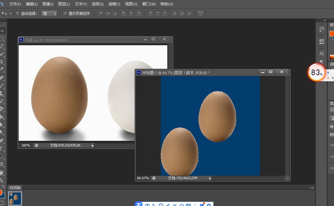
Task: Select the Horizontal Type tool
Action: [1, 149]
